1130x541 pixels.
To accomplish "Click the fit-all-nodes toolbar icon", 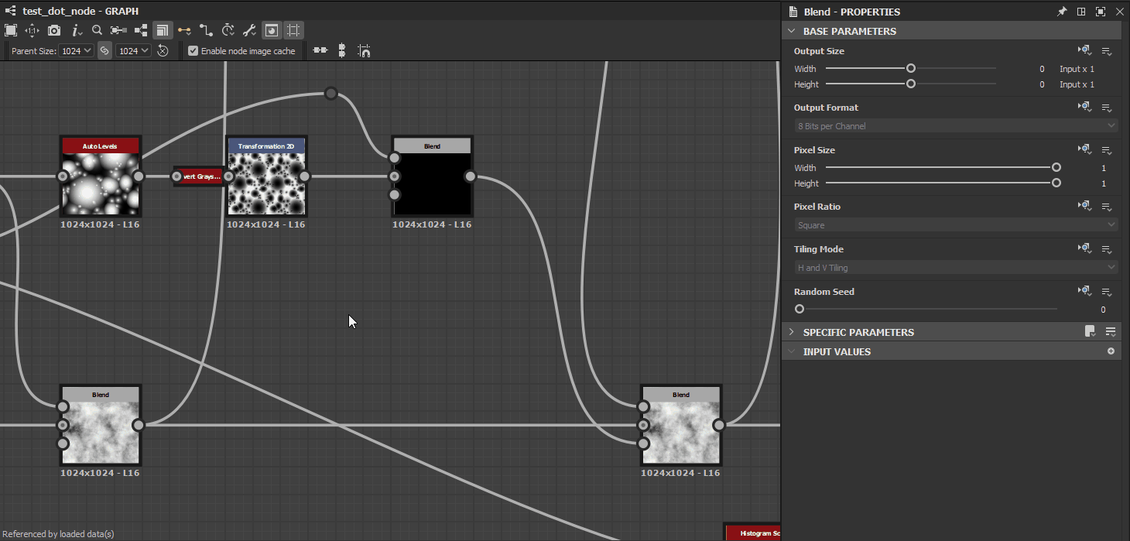I will tap(11, 30).
